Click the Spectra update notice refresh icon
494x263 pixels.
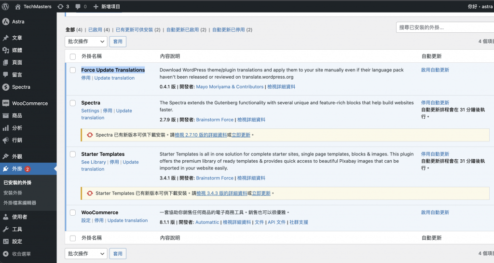90,135
